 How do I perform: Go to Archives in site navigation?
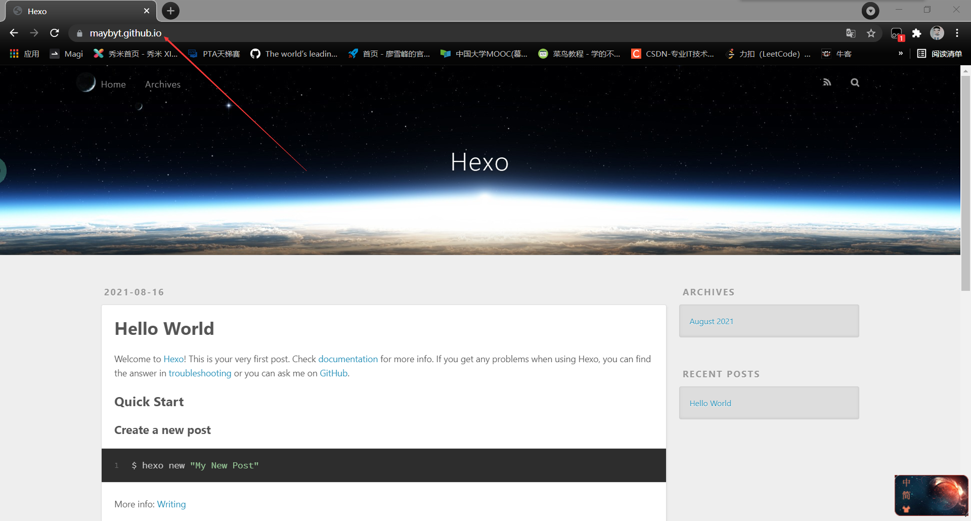[163, 84]
